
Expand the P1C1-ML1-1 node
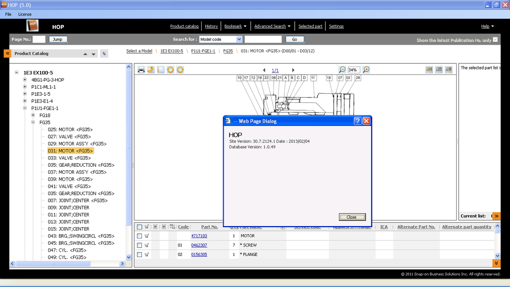[25, 87]
